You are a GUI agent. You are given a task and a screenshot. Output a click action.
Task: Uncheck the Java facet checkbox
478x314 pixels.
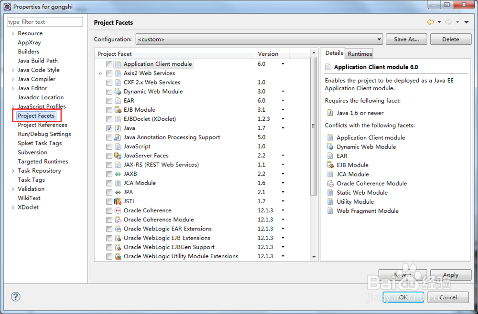(109, 128)
